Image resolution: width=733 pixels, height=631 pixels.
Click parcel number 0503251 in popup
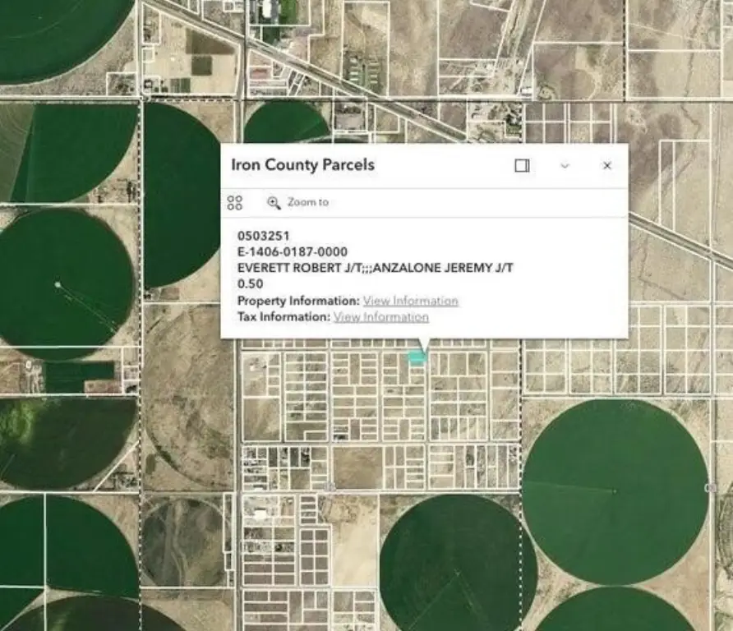(x=264, y=236)
